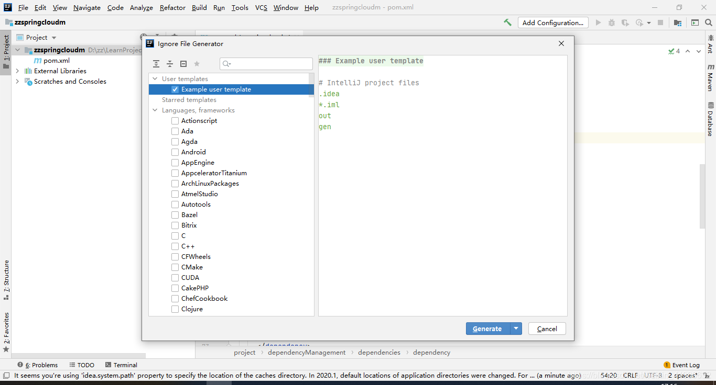Viewport: 716px width, 385px height.
Task: Select the AtmelStudio template row
Action: pyautogui.click(x=231, y=194)
